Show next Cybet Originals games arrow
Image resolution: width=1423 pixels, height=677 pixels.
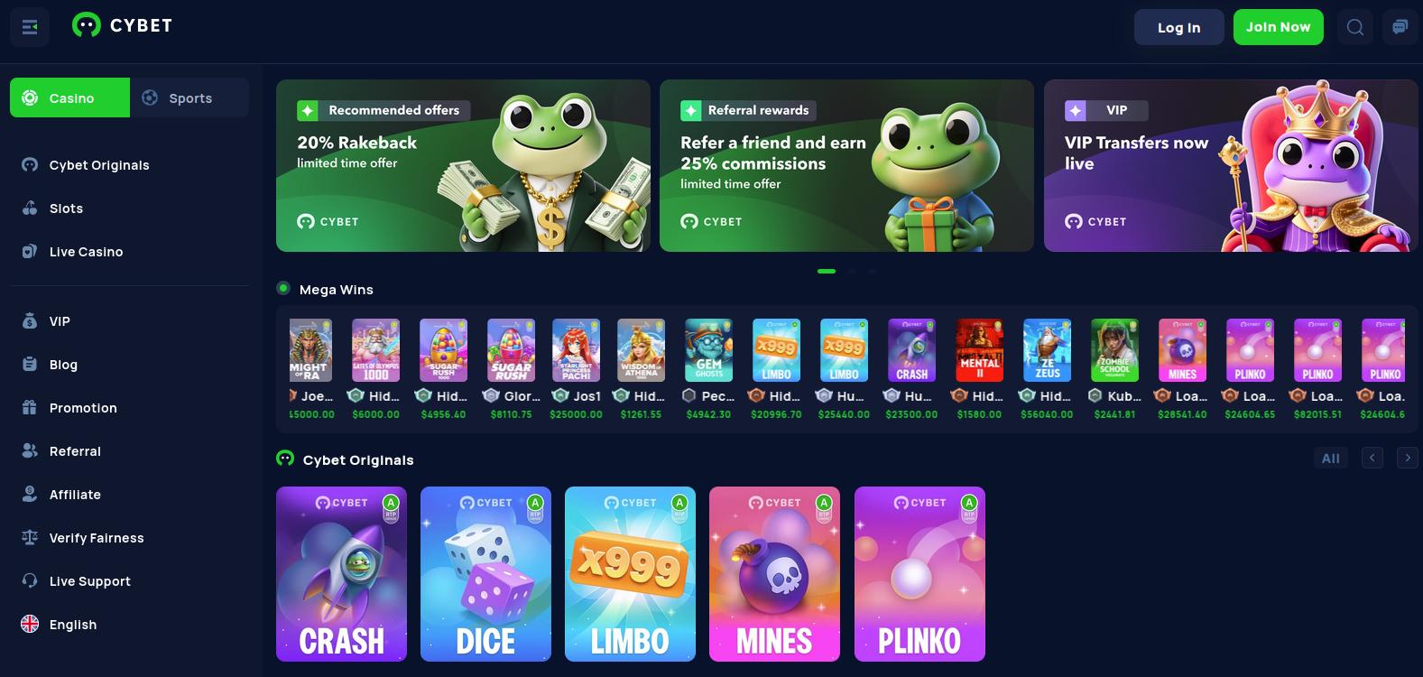(1407, 458)
